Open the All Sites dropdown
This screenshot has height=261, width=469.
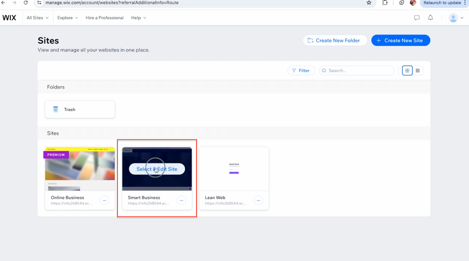pos(37,18)
